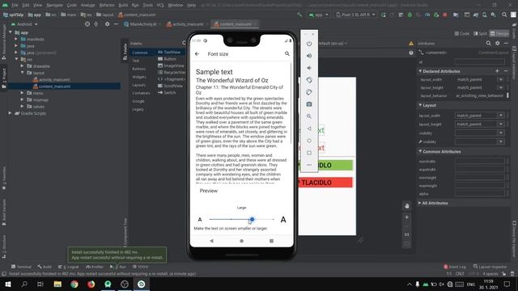Switch editor to Code view
The height and width of the screenshot is (291, 518).
point(462,33)
